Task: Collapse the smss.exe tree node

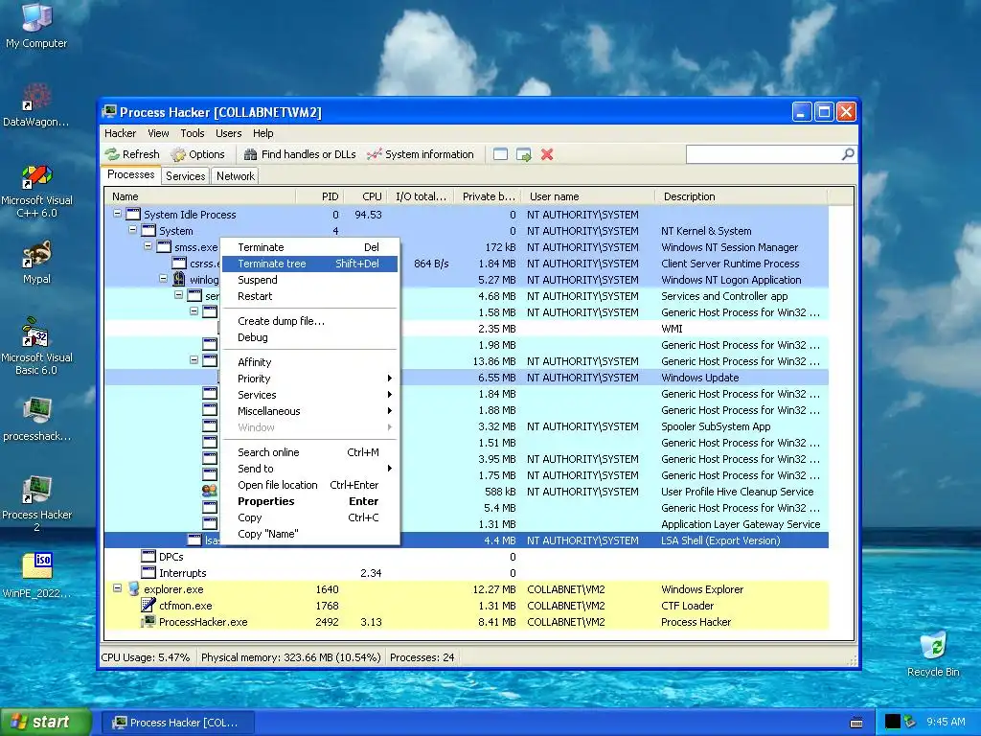Action: (x=148, y=246)
